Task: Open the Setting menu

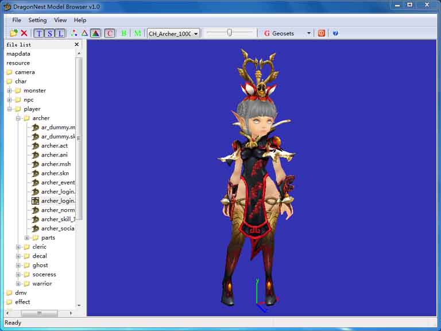Action: point(37,20)
